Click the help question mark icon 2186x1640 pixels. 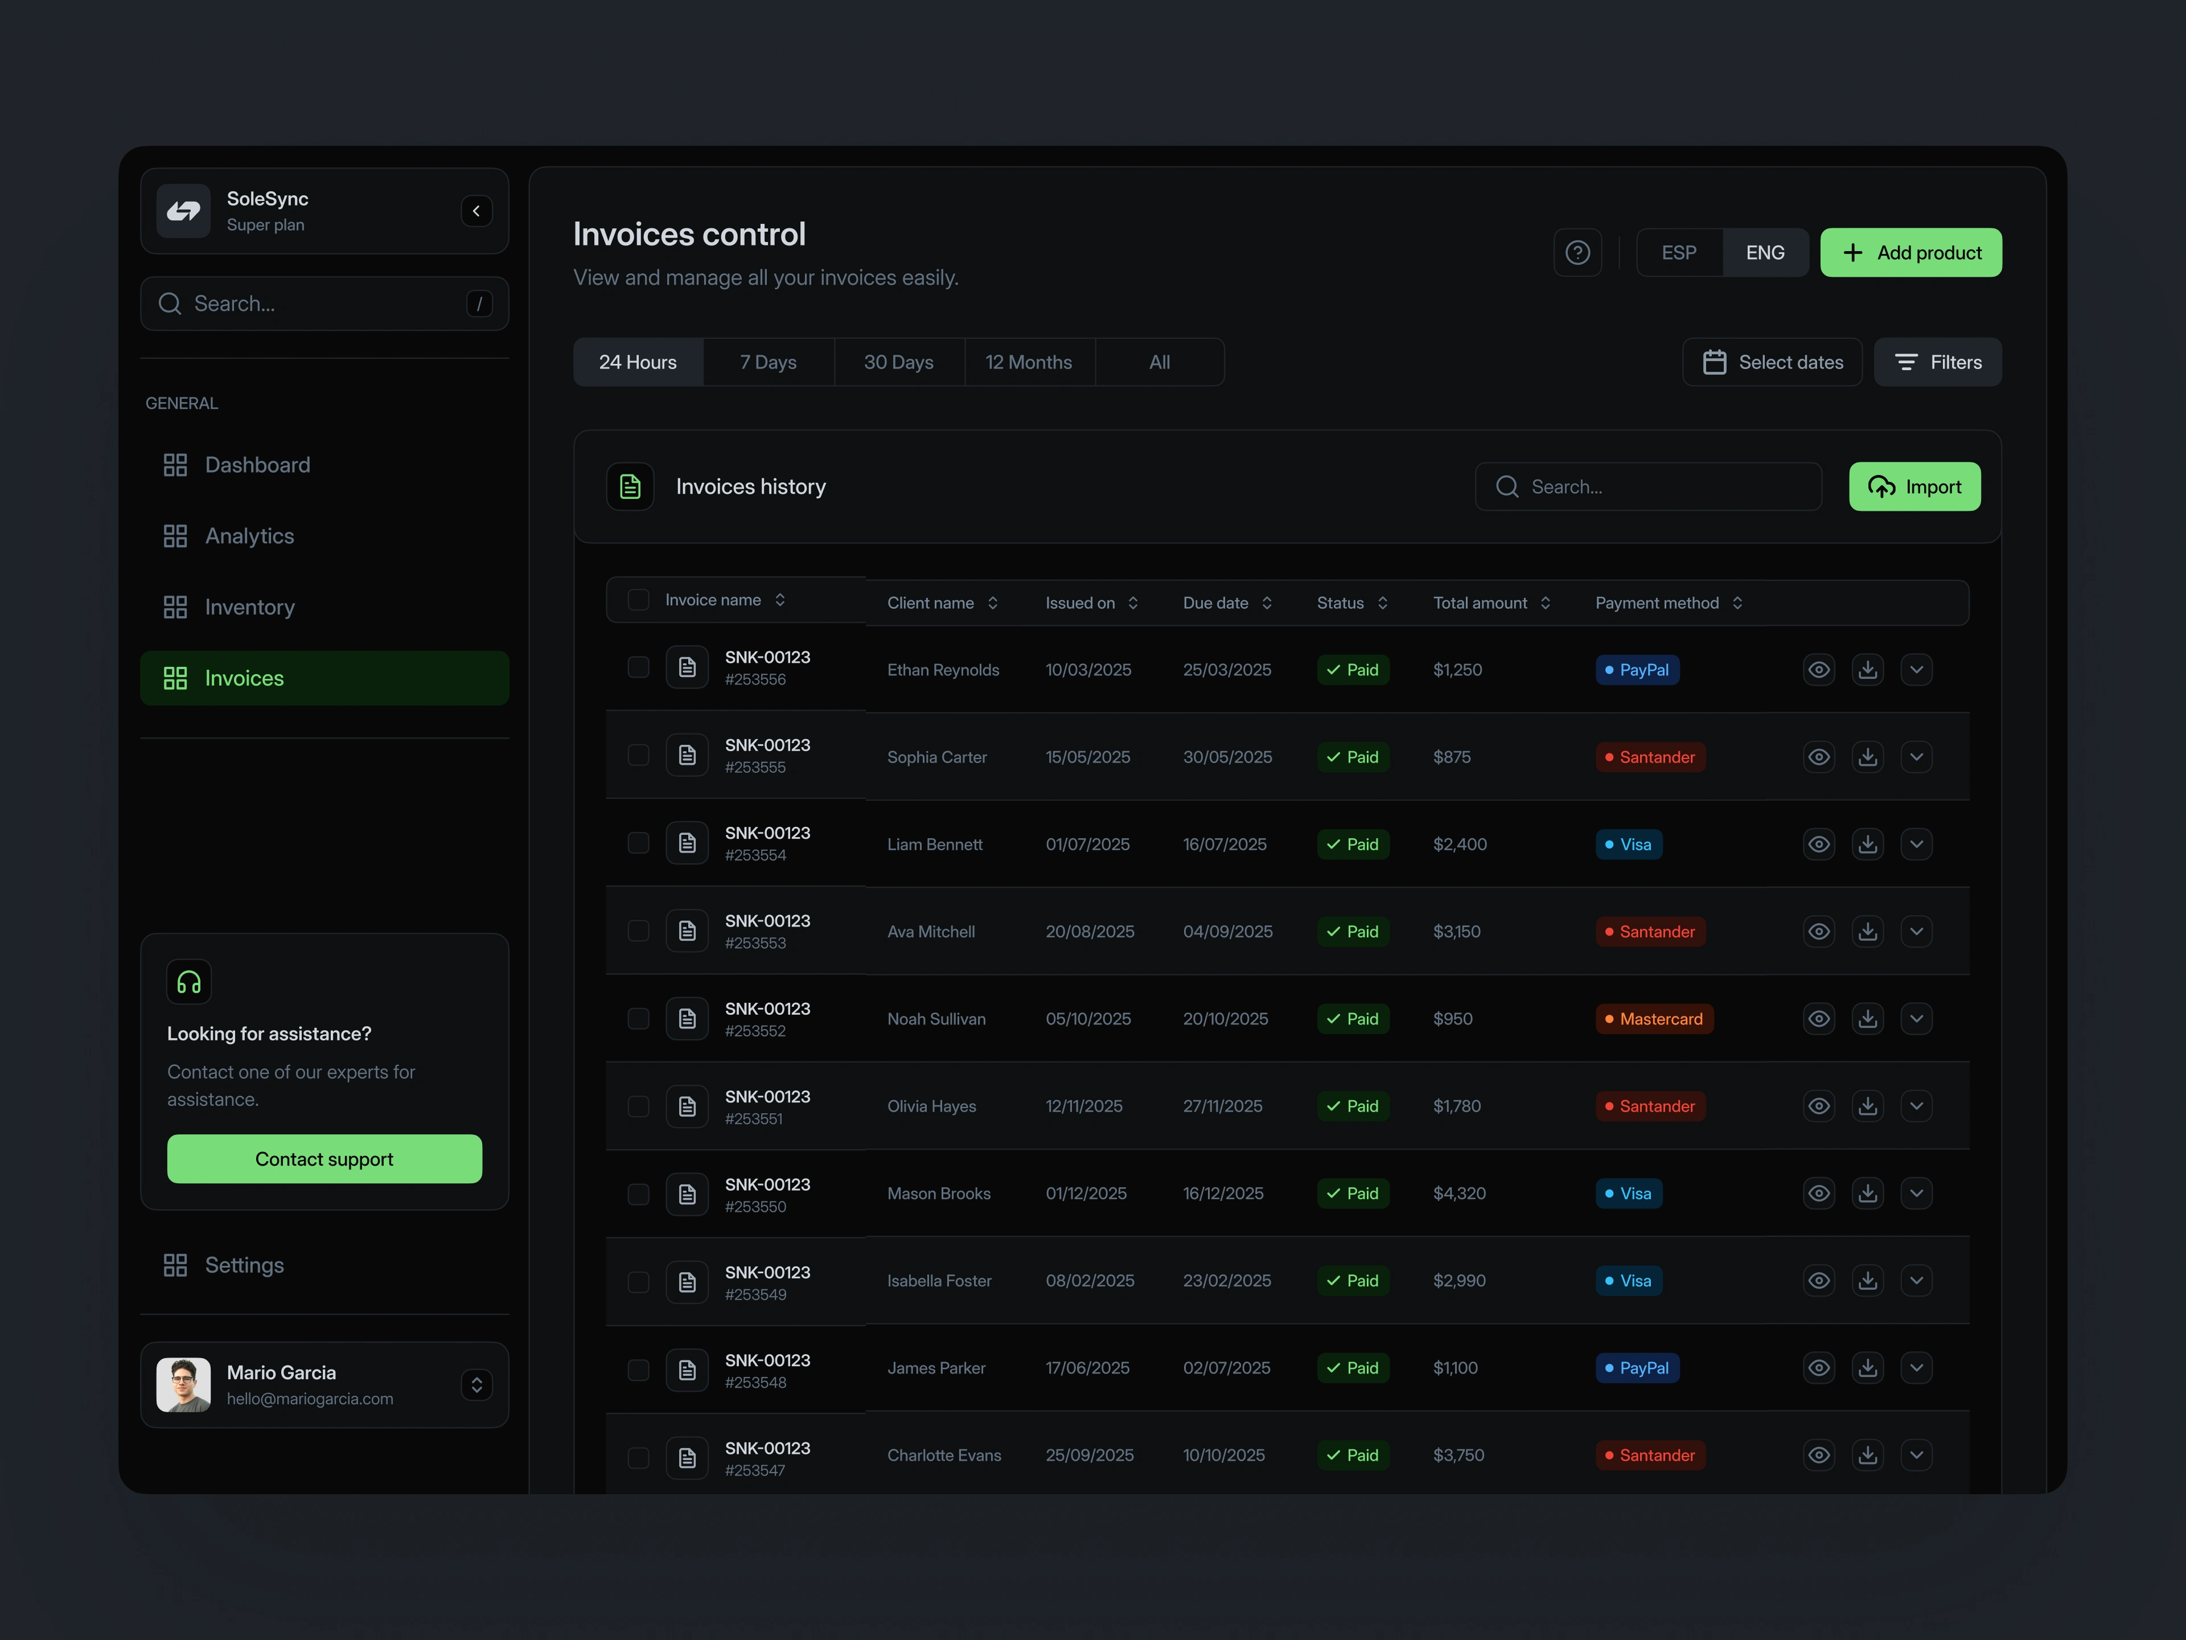(1577, 253)
